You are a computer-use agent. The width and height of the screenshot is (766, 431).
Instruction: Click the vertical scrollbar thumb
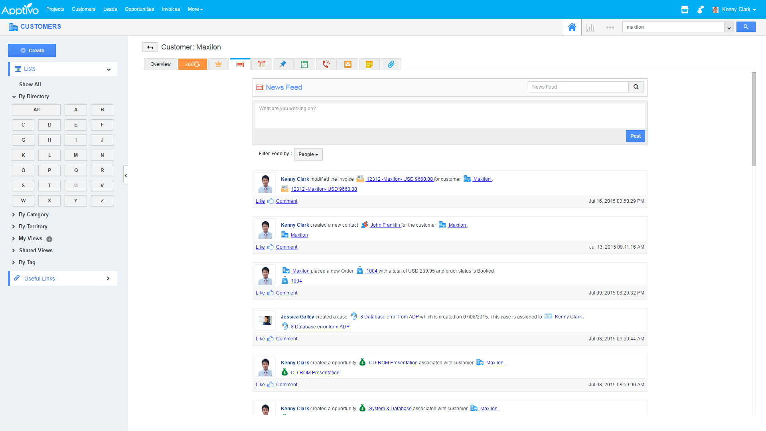[x=754, y=119]
